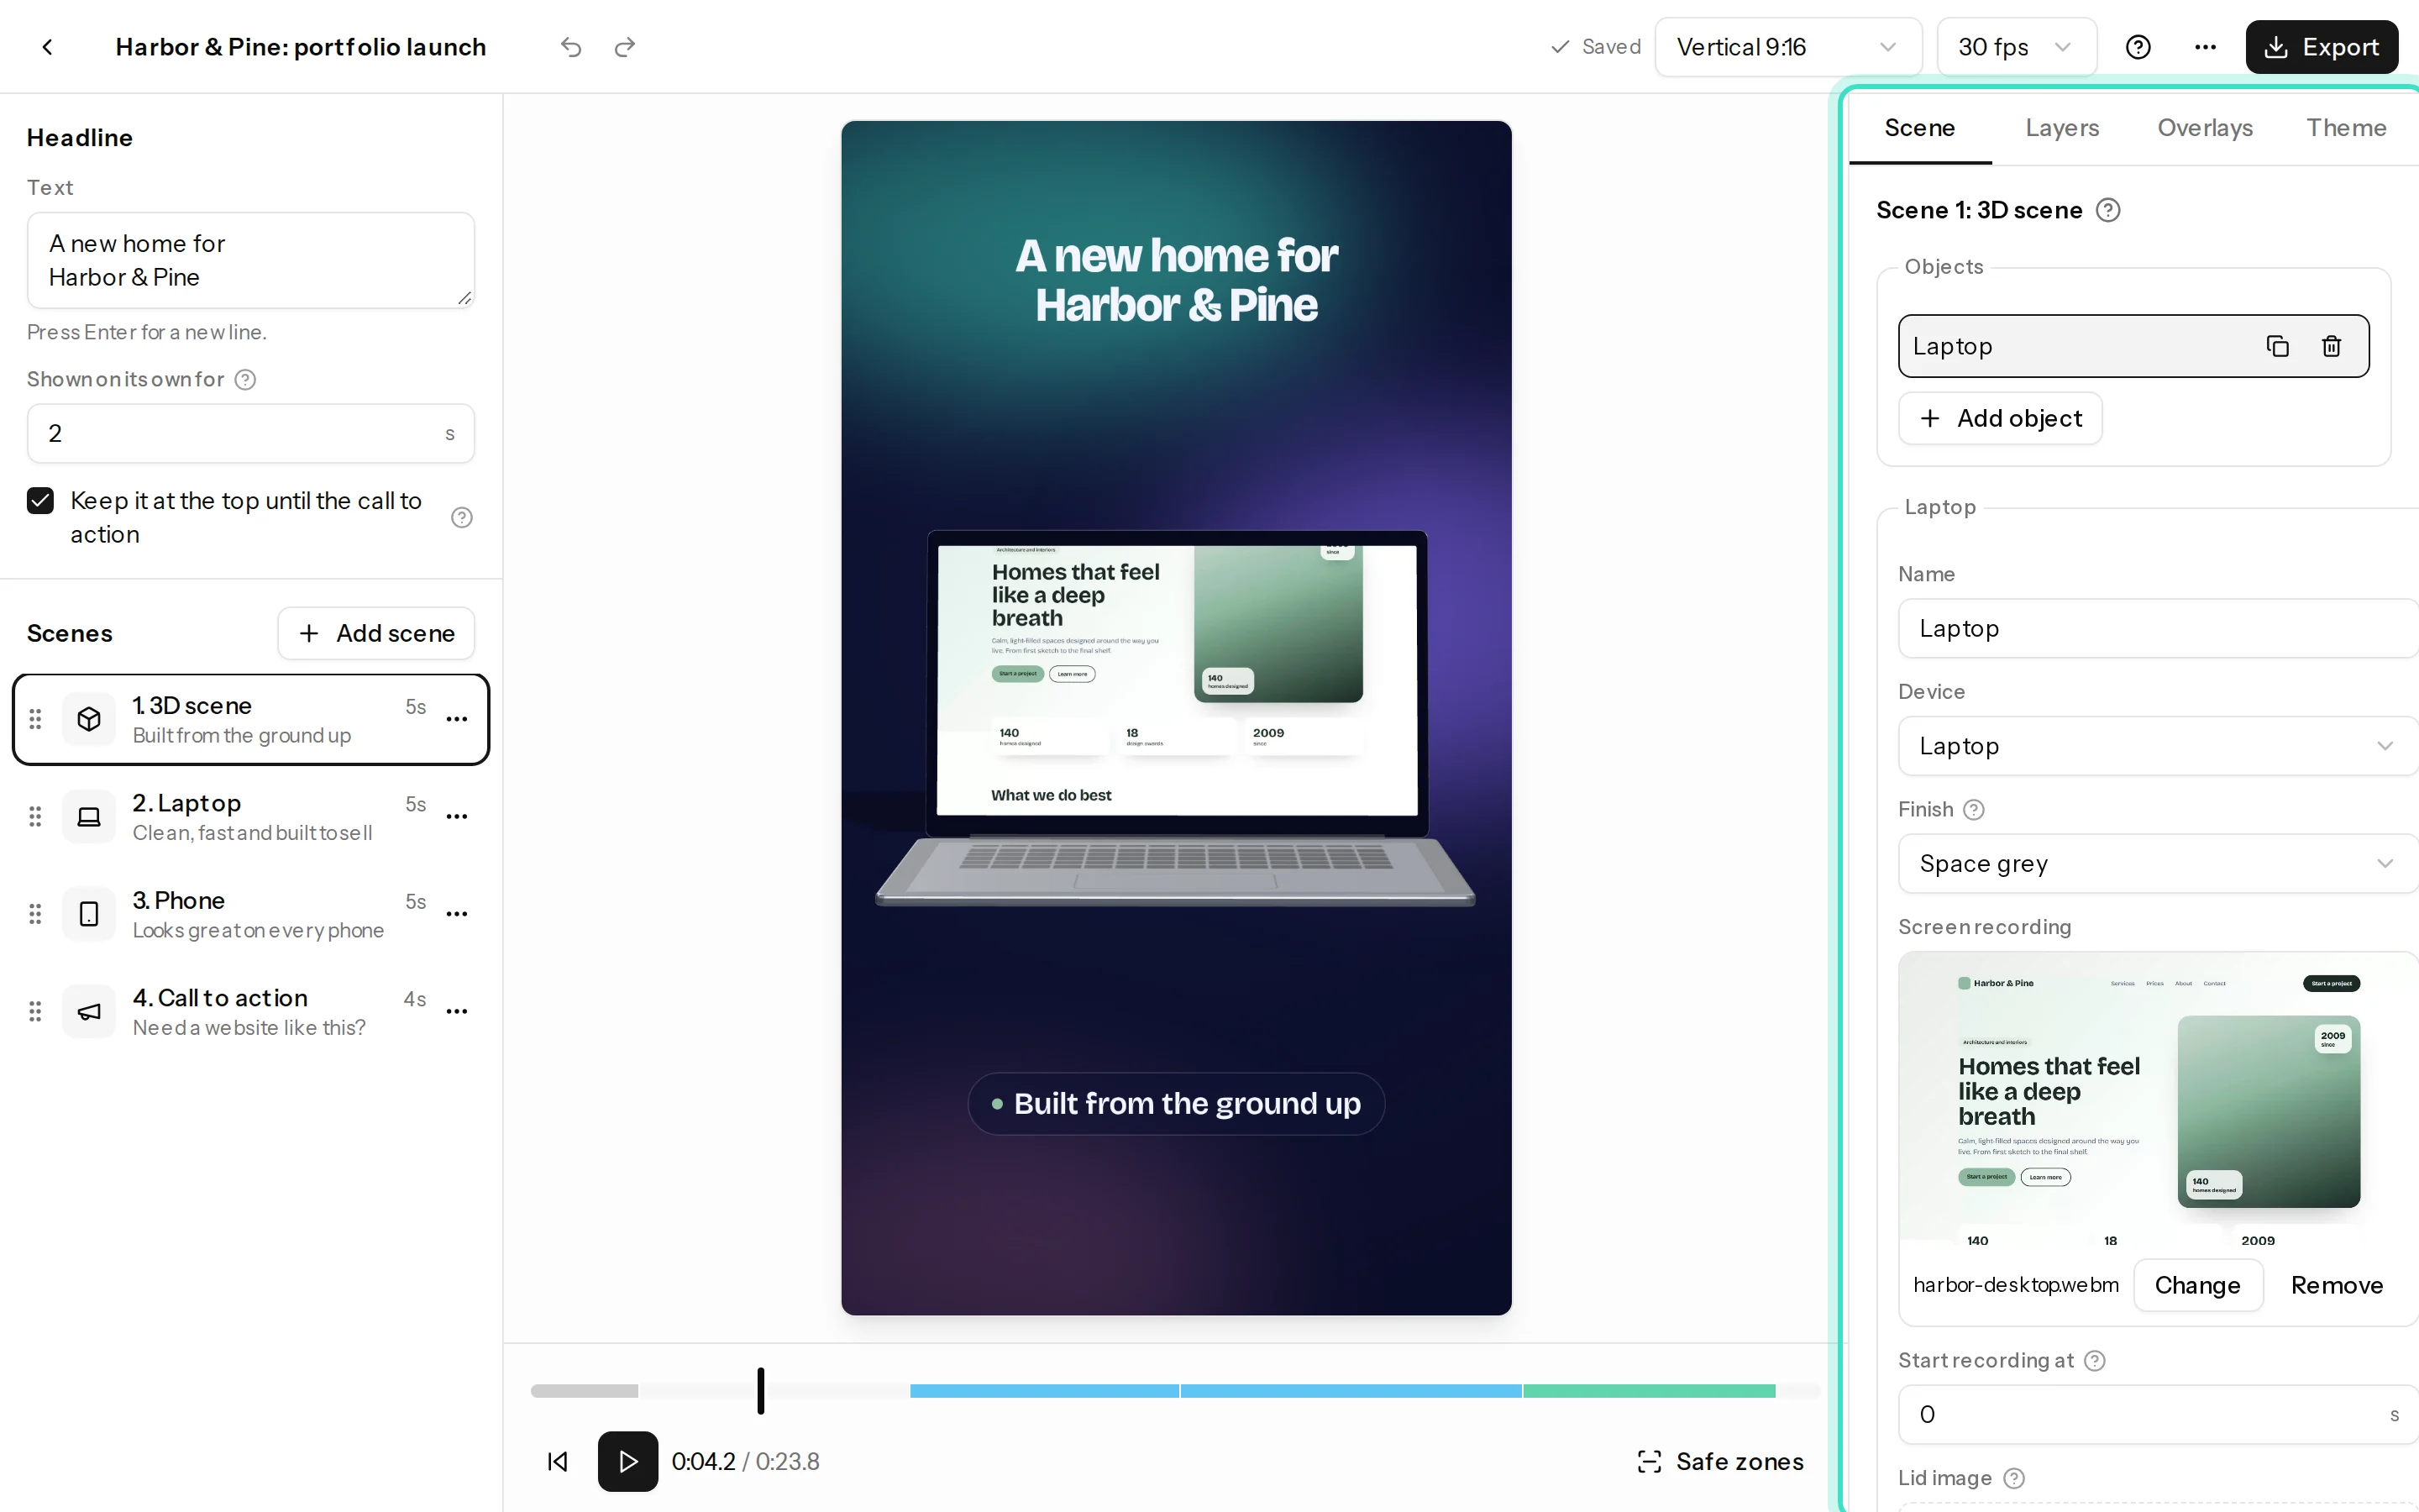Open options menu for 3D scene row
Screen dimensions: 2419x1512
[x=457, y=719]
